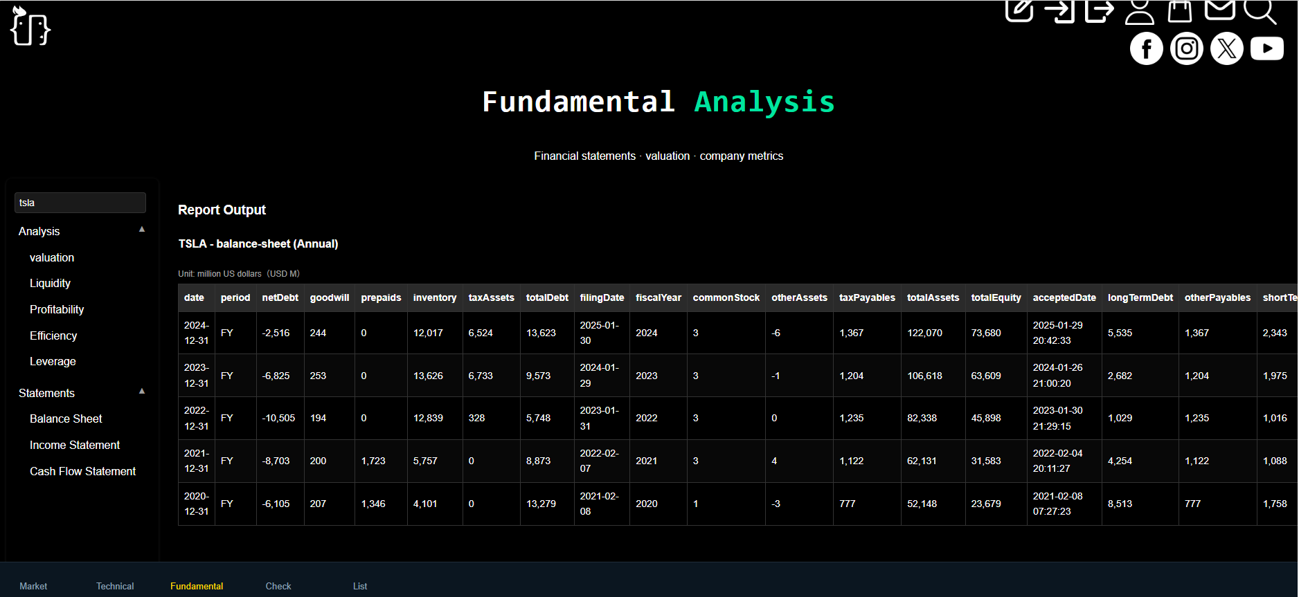Click the otherAssets column header
Viewport: 1299px width, 597px height.
click(799, 297)
